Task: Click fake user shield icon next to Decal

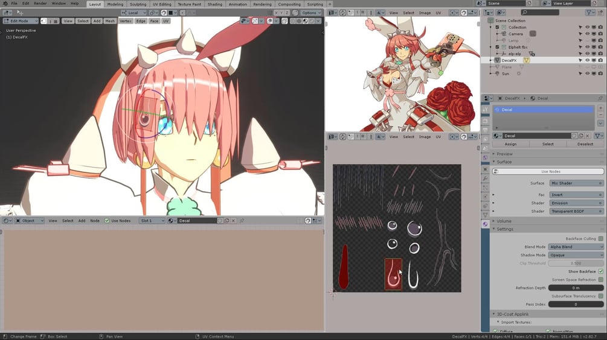Action: (574, 136)
